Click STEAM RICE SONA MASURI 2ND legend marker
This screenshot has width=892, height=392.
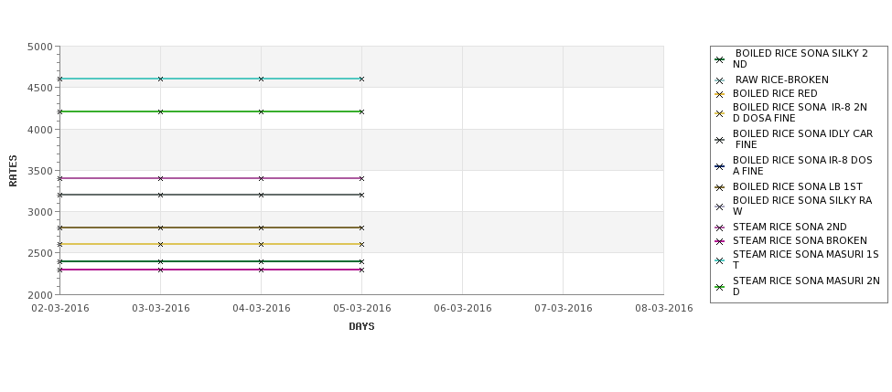tap(720, 288)
